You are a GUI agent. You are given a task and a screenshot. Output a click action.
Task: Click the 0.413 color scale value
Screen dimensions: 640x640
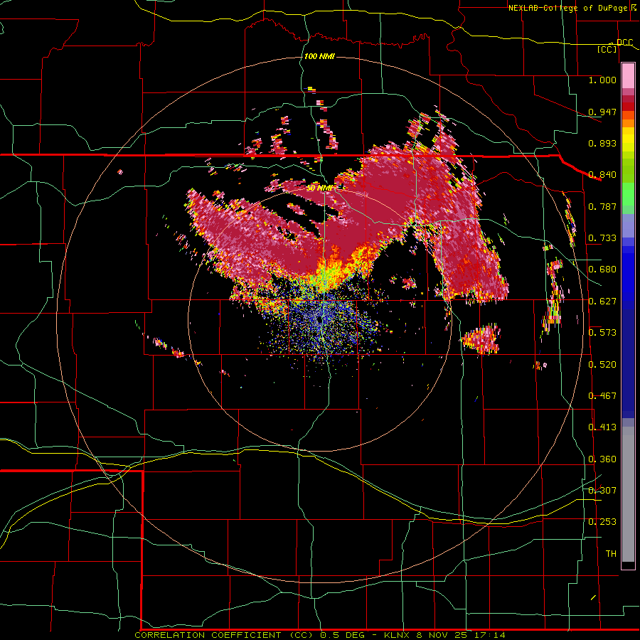[x=602, y=427]
